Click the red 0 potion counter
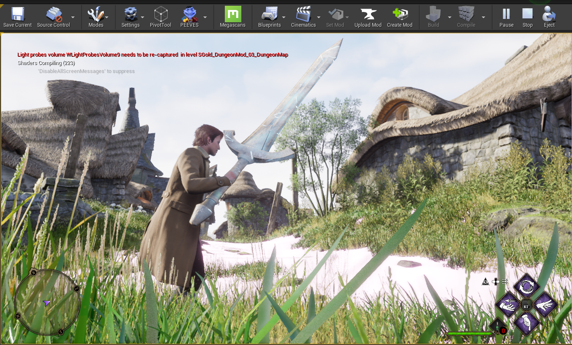This screenshot has width=572, height=345. pos(503,331)
